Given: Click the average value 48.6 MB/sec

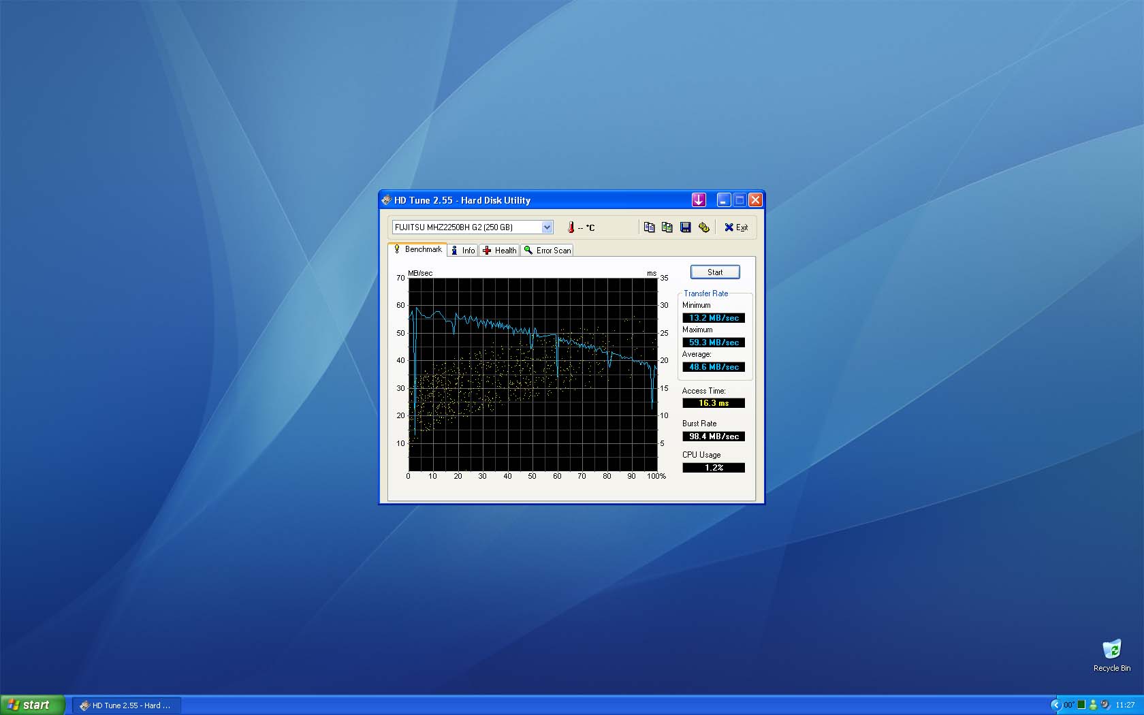Looking at the screenshot, I should click(x=714, y=367).
